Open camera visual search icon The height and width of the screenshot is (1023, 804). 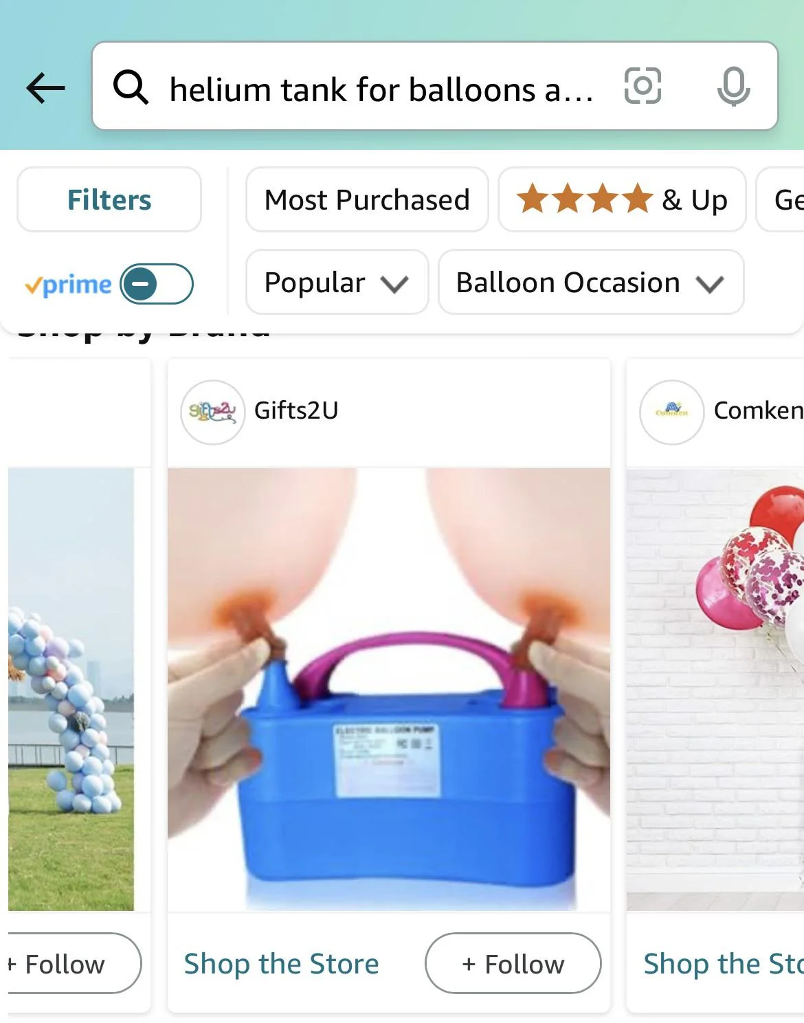[x=643, y=86]
